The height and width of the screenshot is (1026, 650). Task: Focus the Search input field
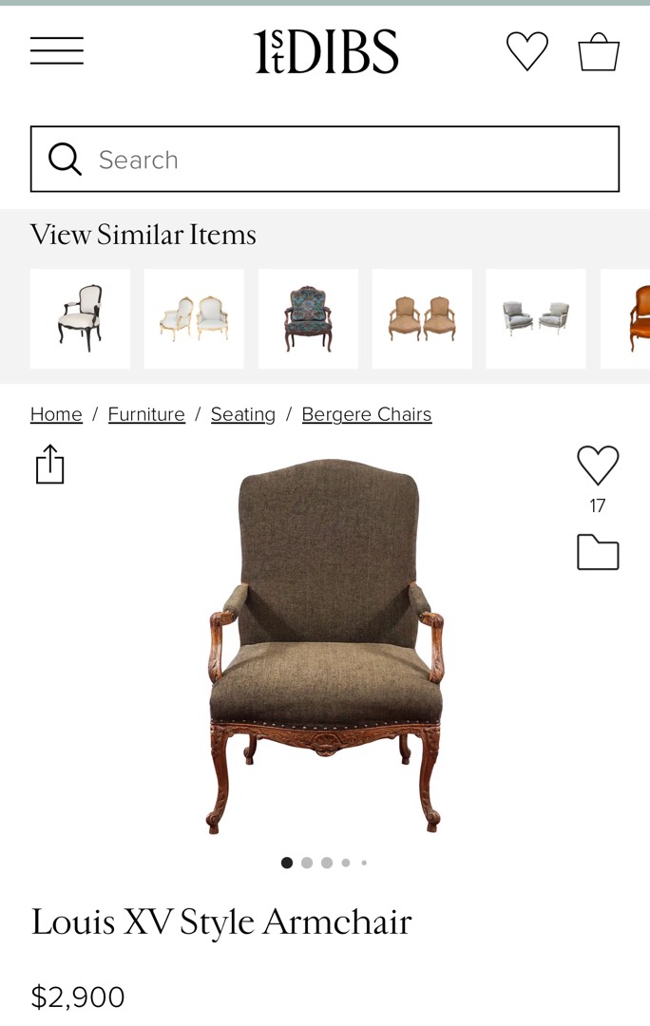[x=325, y=159]
